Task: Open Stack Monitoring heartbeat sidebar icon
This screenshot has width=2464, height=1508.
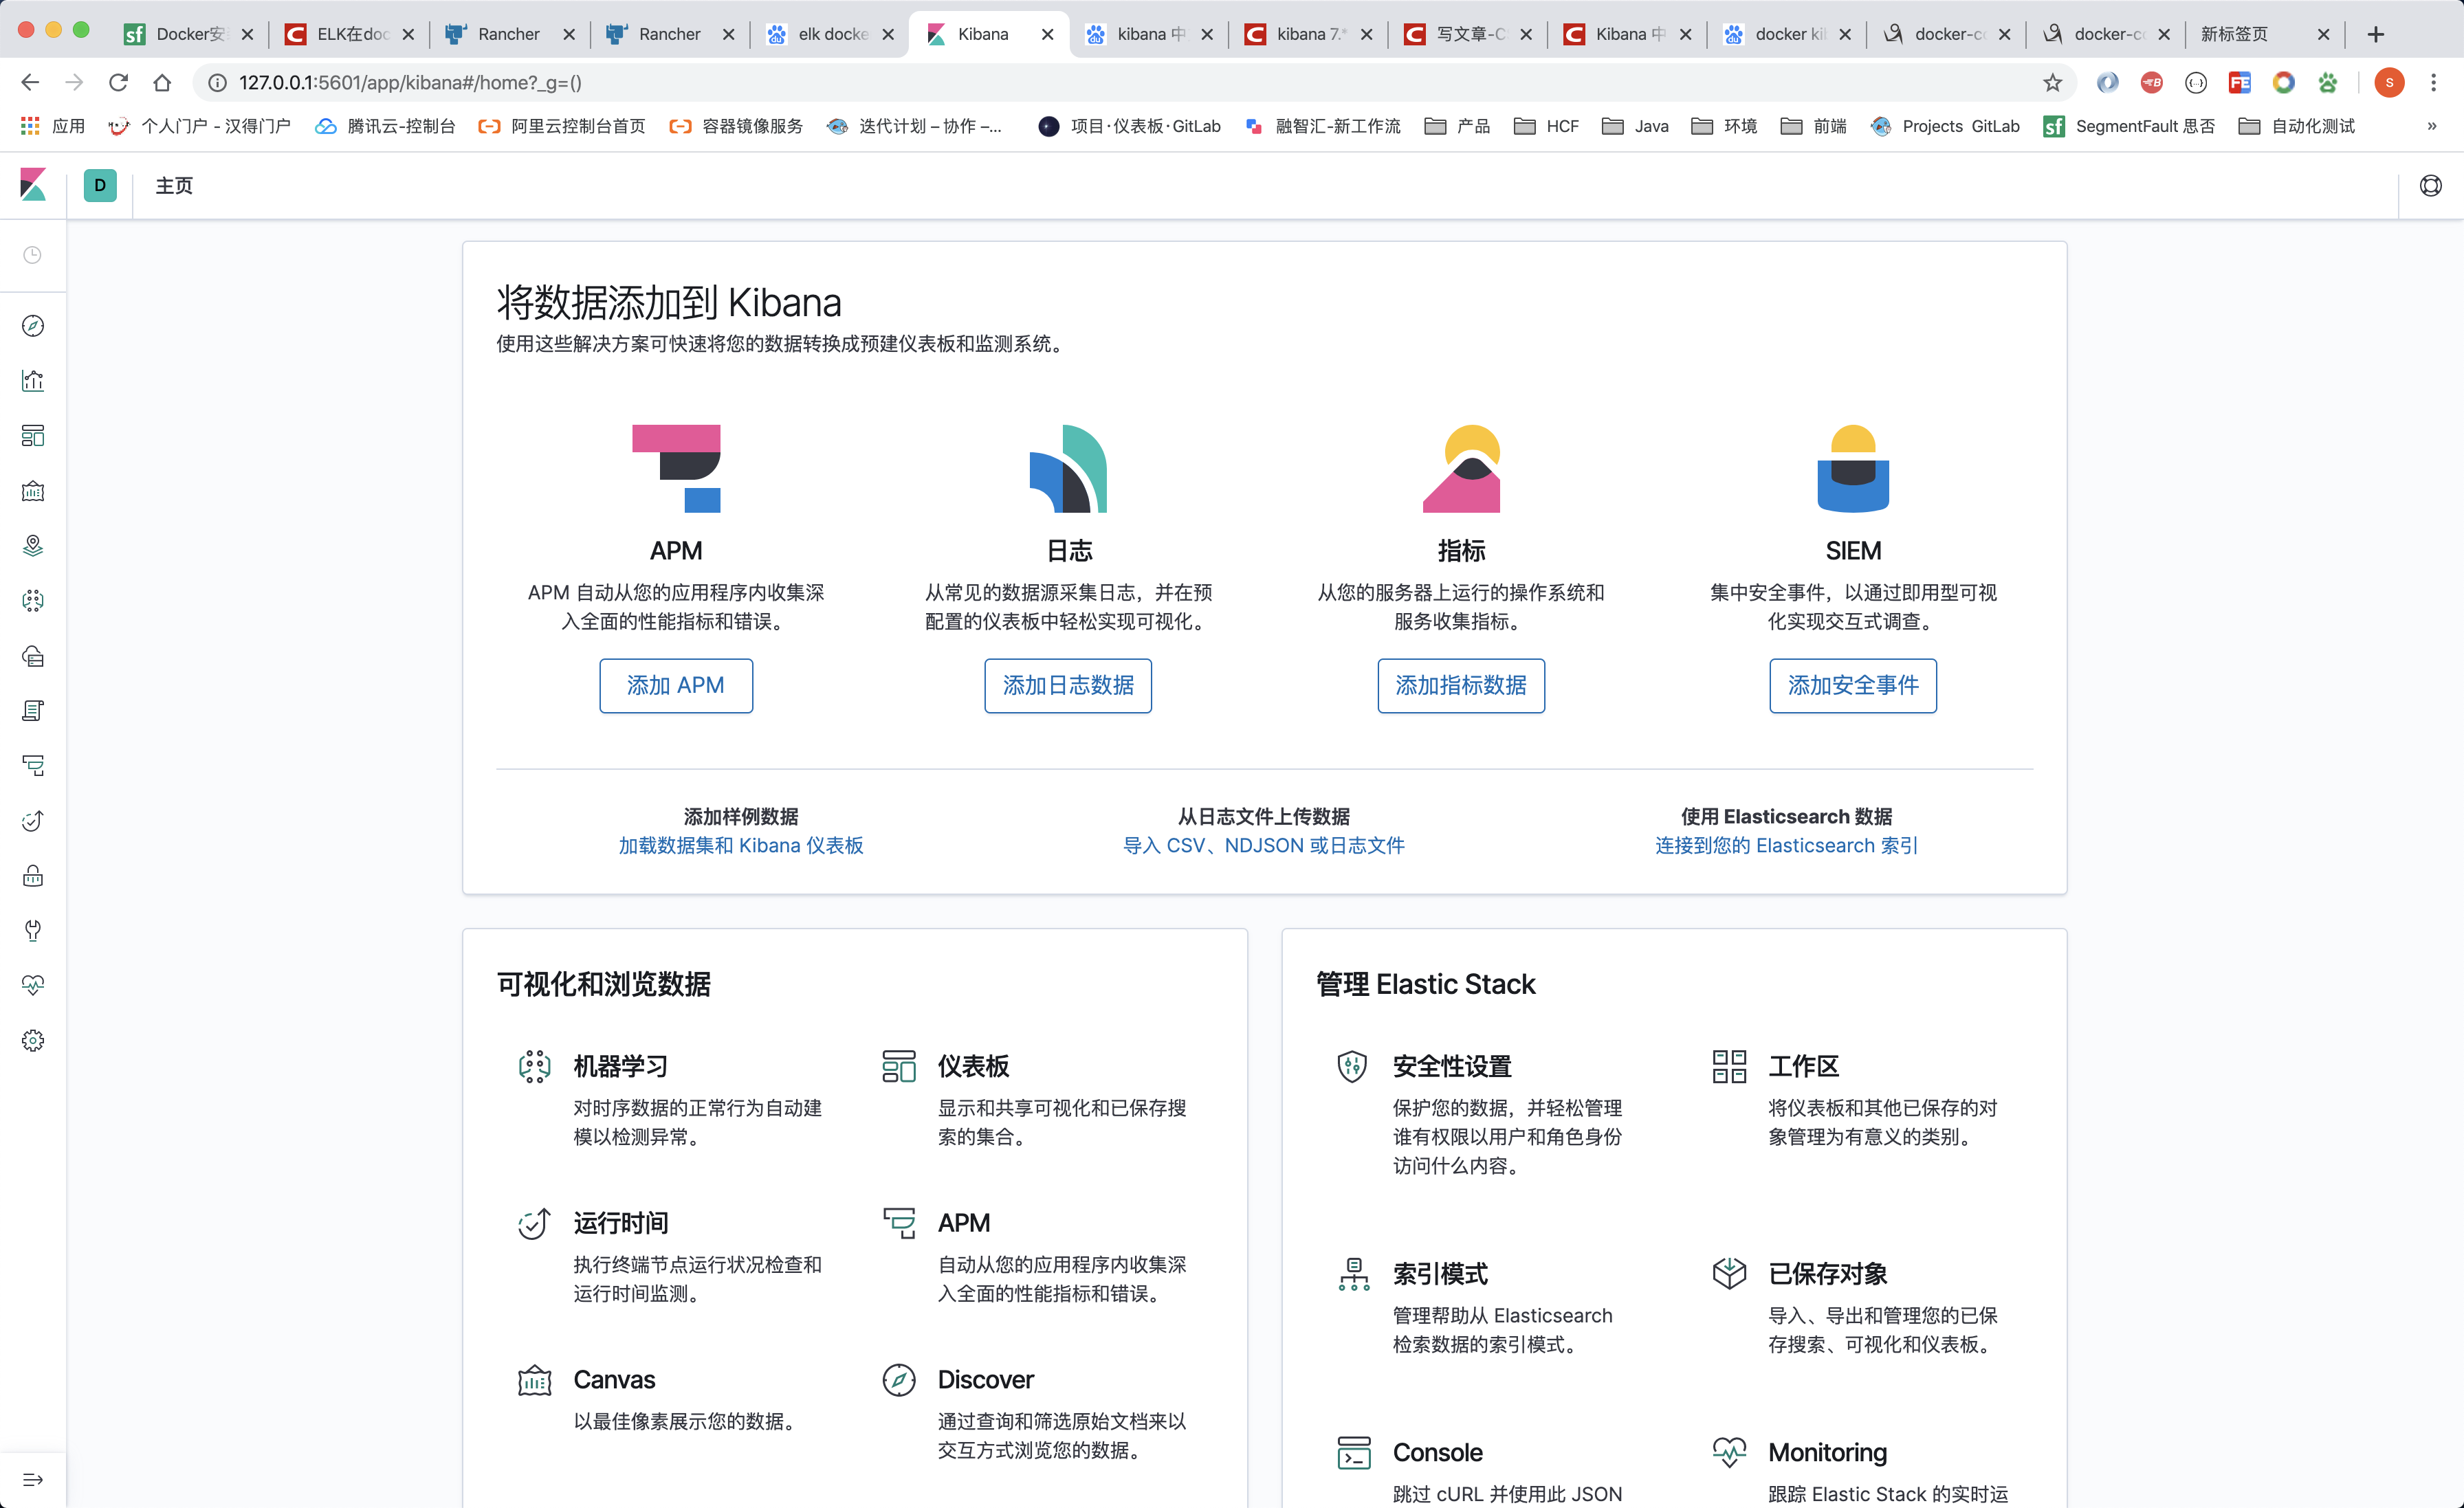Action: point(33,986)
